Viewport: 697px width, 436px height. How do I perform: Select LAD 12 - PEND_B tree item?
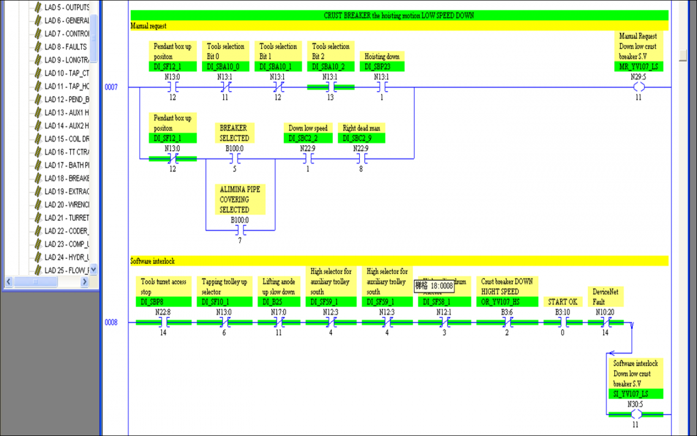(66, 99)
